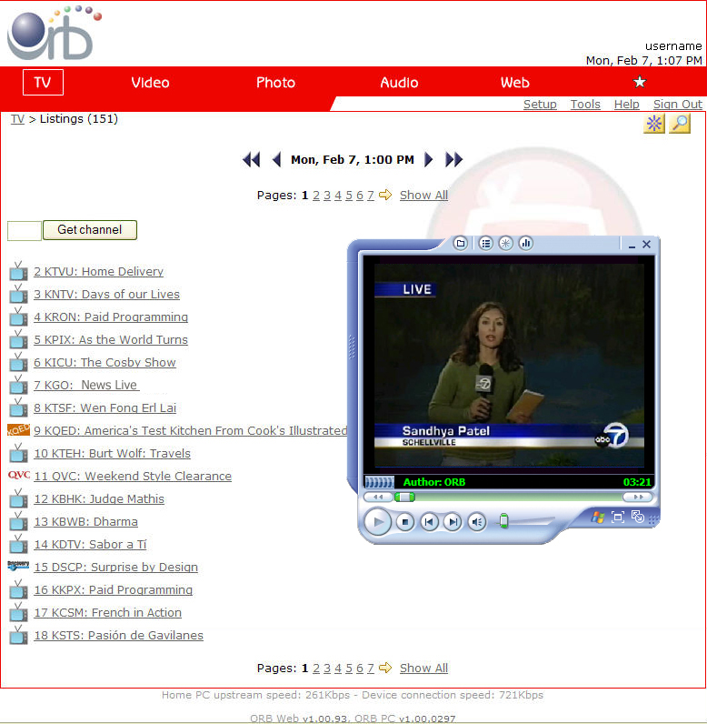Click the magnifying glass search icon
The image size is (707, 724).
(680, 124)
